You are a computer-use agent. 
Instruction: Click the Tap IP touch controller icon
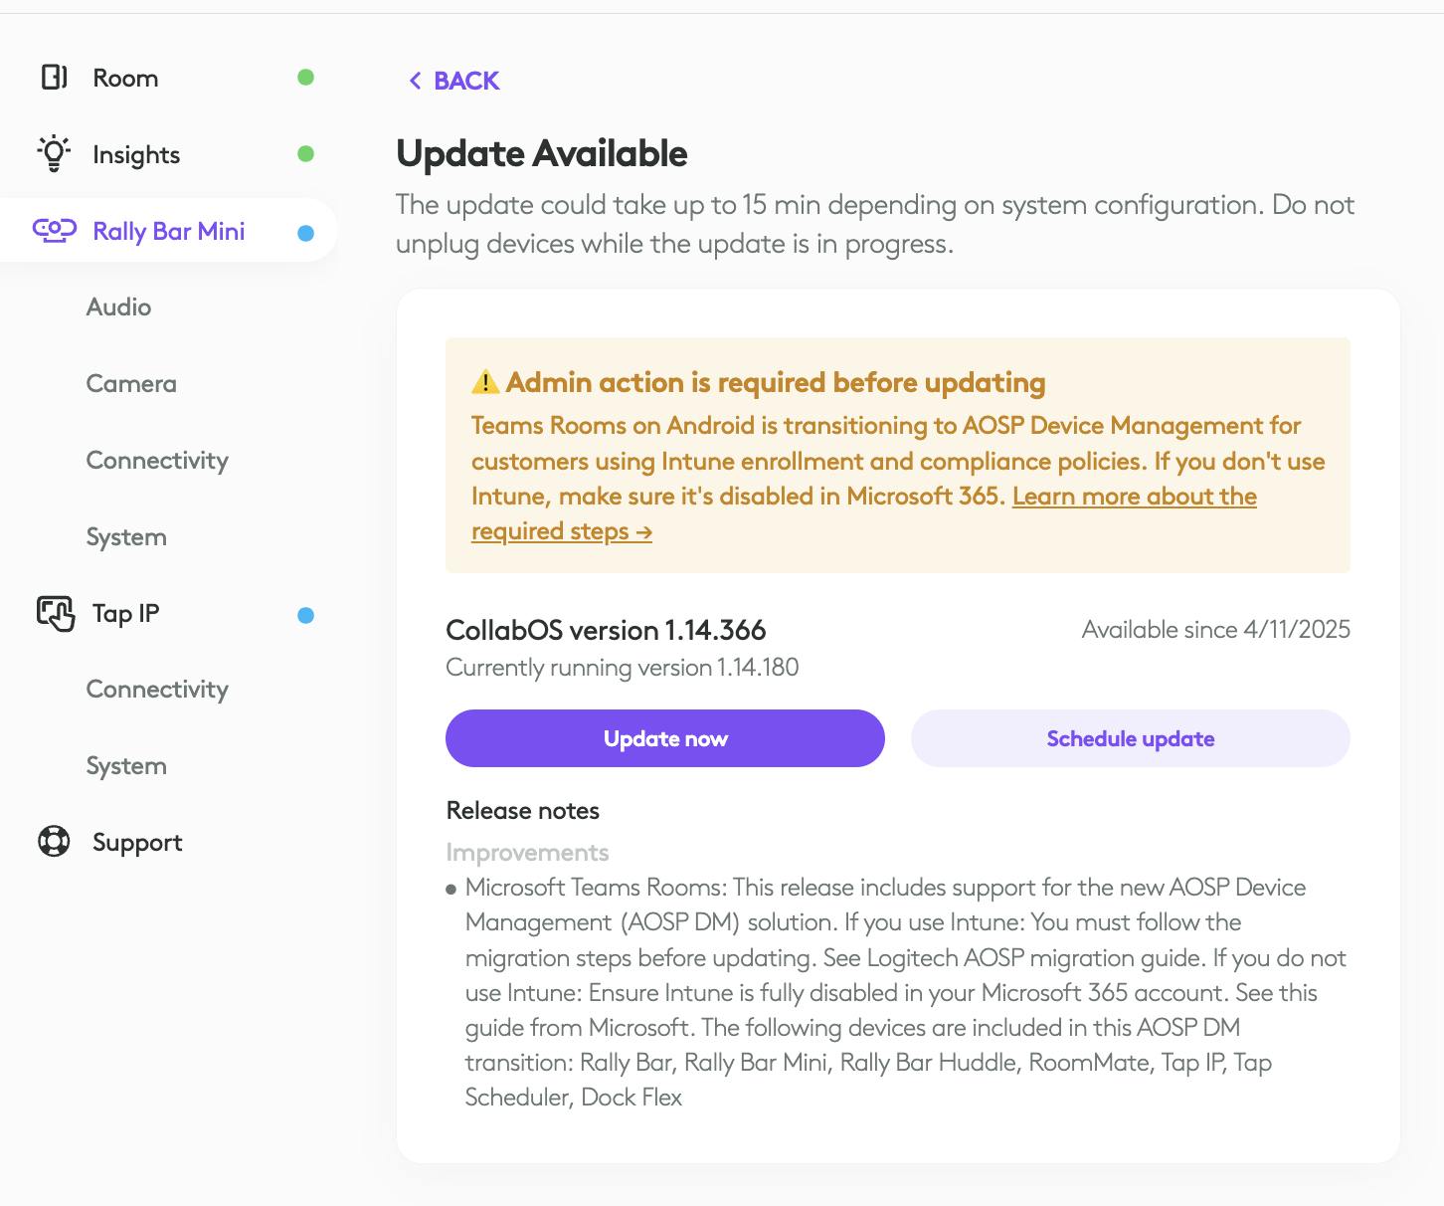pyautogui.click(x=56, y=613)
